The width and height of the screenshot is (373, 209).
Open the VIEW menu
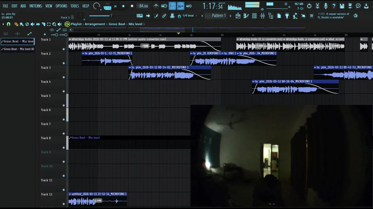pyautogui.click(x=49, y=6)
